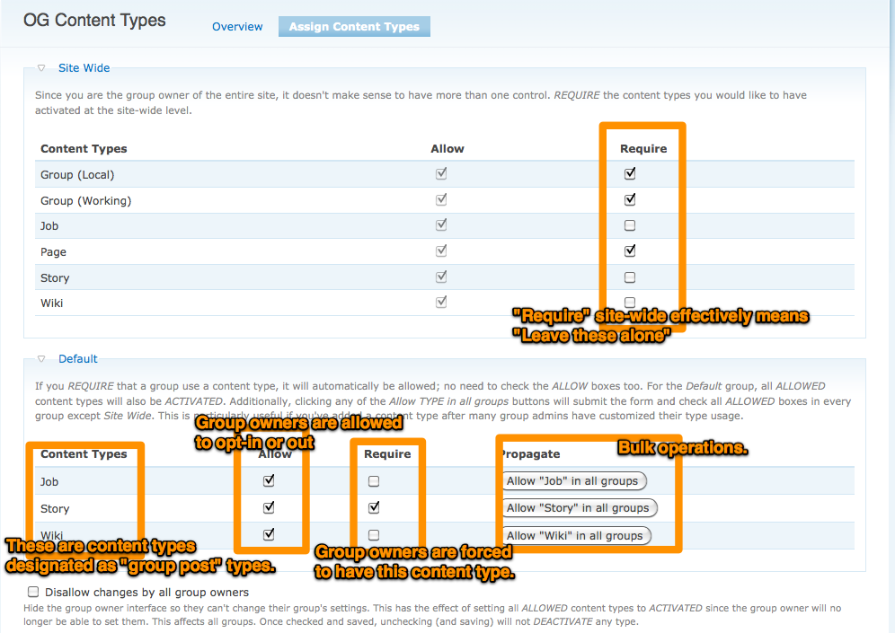This screenshot has width=895, height=633.
Task: Check Require for Job in Default group
Action: point(374,481)
